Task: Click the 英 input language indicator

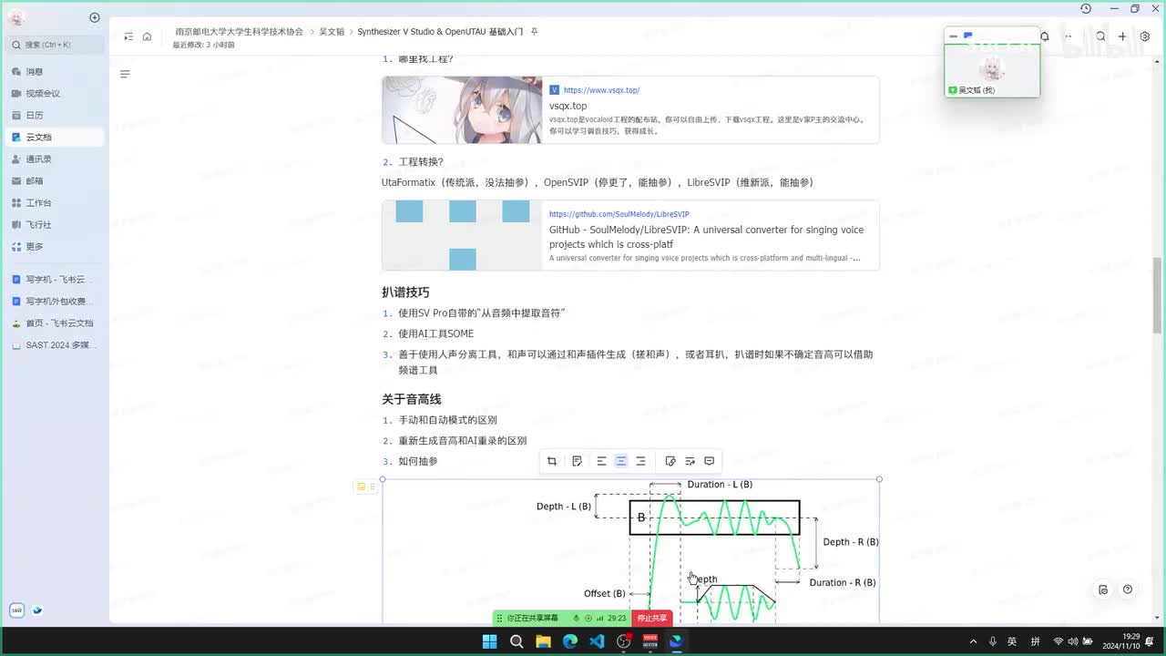Action: (1012, 641)
